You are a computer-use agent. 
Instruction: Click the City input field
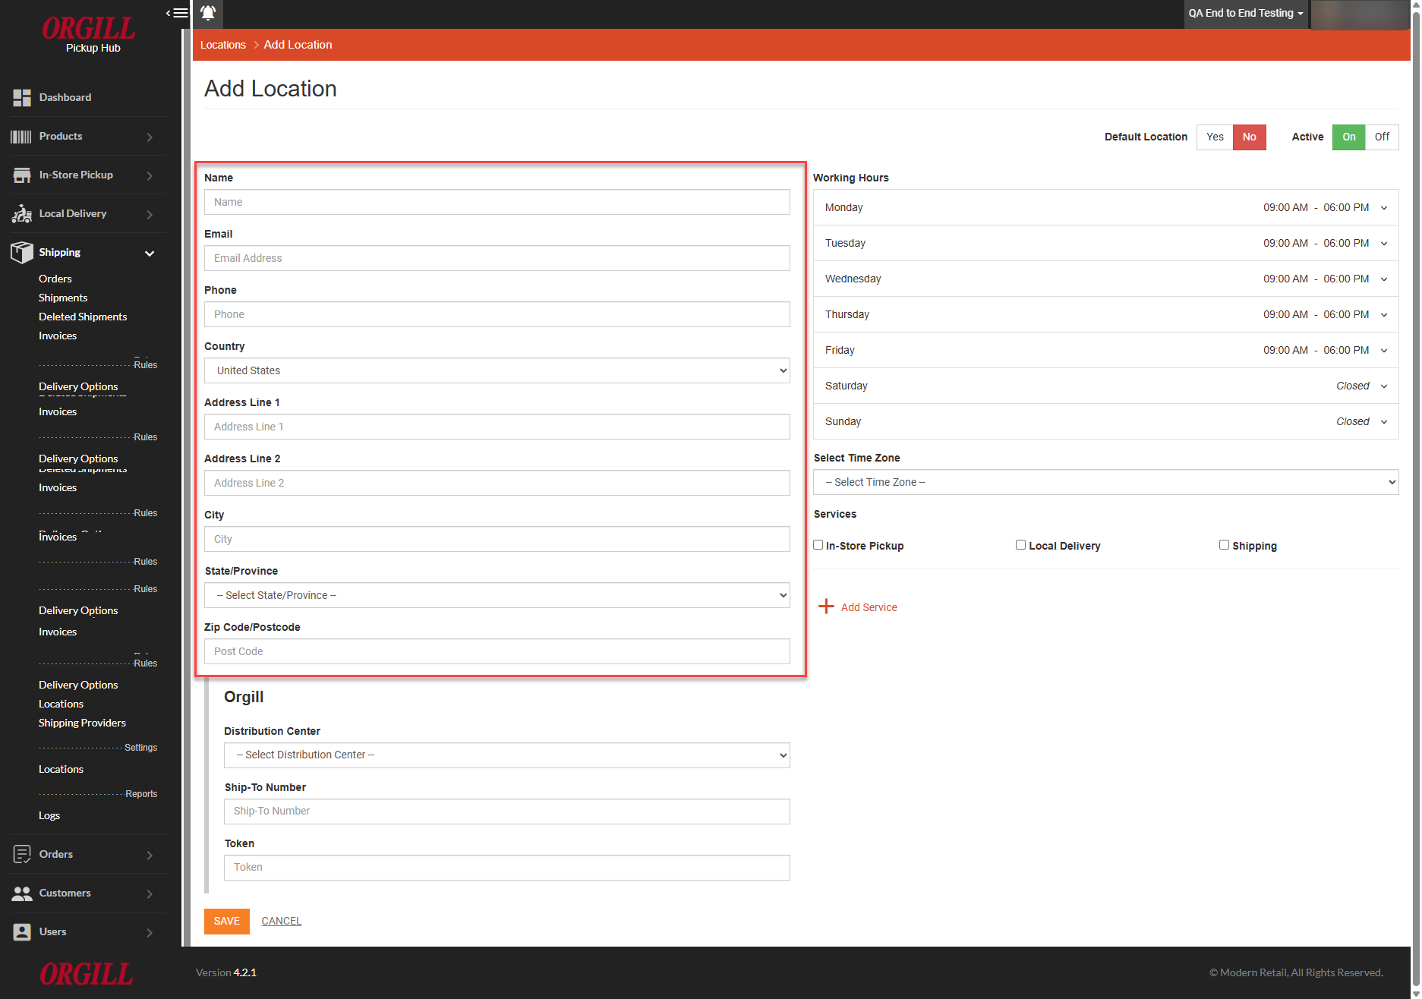click(x=497, y=539)
